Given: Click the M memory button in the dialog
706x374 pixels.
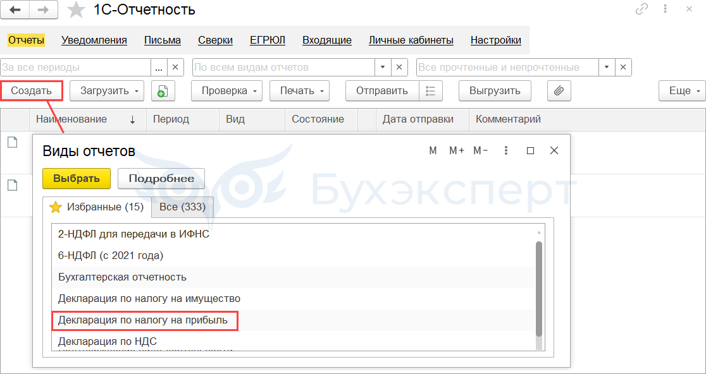Looking at the screenshot, I should [x=433, y=150].
